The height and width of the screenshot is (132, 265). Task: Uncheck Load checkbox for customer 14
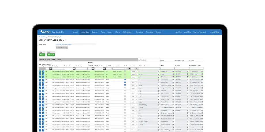[x=125, y=82]
